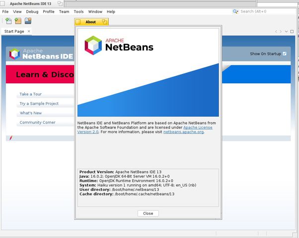Click the NetBeans cube logo in About dialog
The height and width of the screenshot is (238, 299).
point(93,45)
